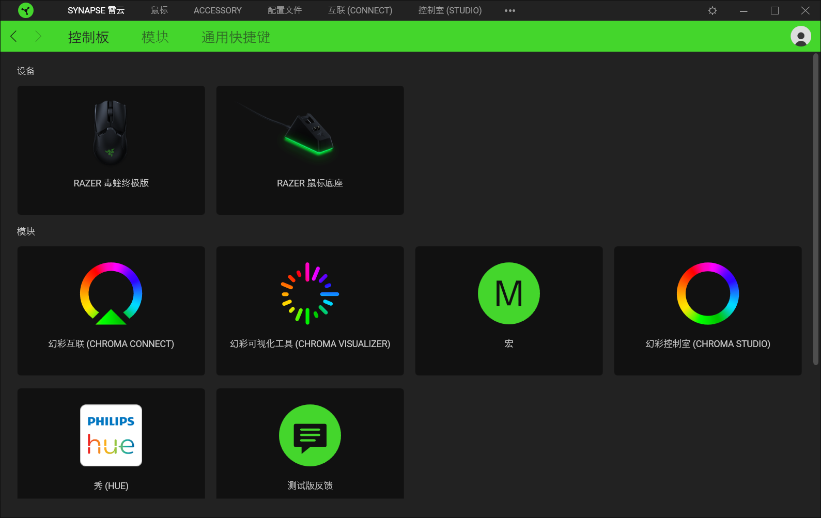Viewport: 821px width, 518px height.
Task: Open the user account avatar
Action: click(800, 36)
